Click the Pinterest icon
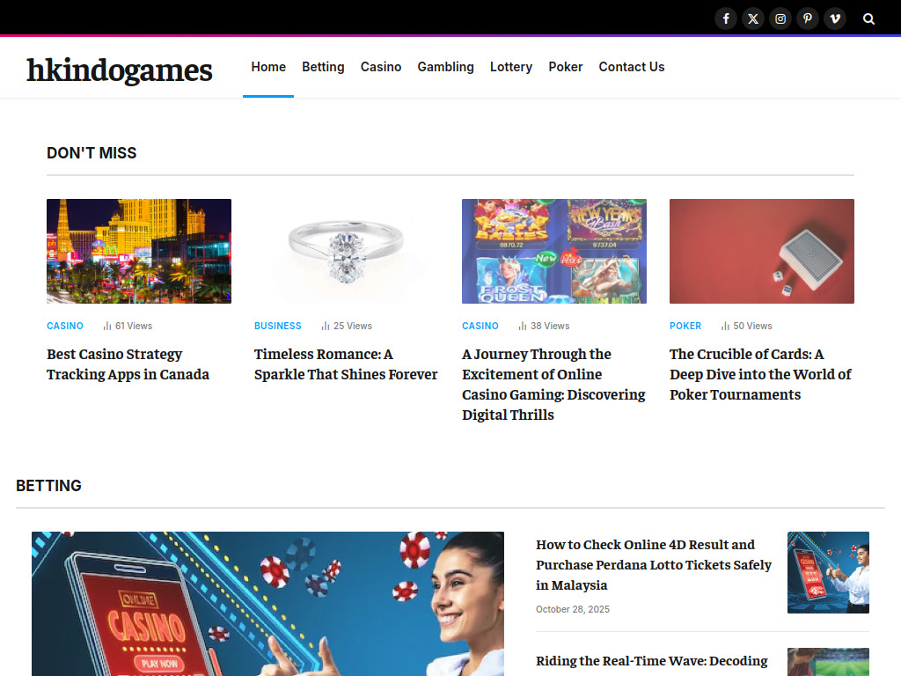The width and height of the screenshot is (901, 676). tap(808, 18)
